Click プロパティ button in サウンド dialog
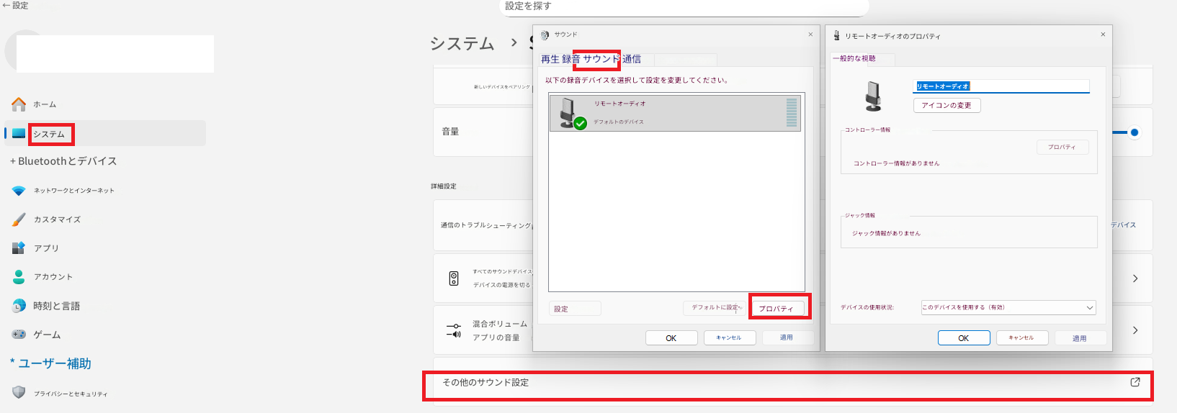This screenshot has width=1177, height=413. 779,309
